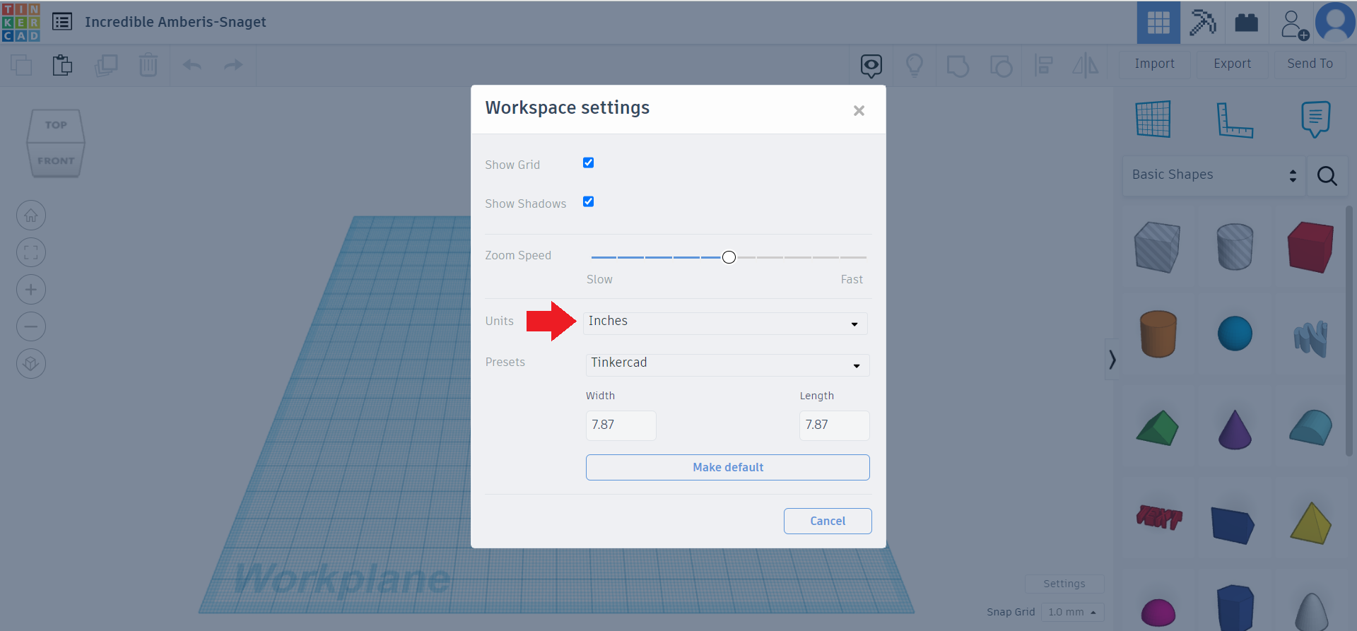Uncheck the Show Shadows checkbox

[588, 201]
